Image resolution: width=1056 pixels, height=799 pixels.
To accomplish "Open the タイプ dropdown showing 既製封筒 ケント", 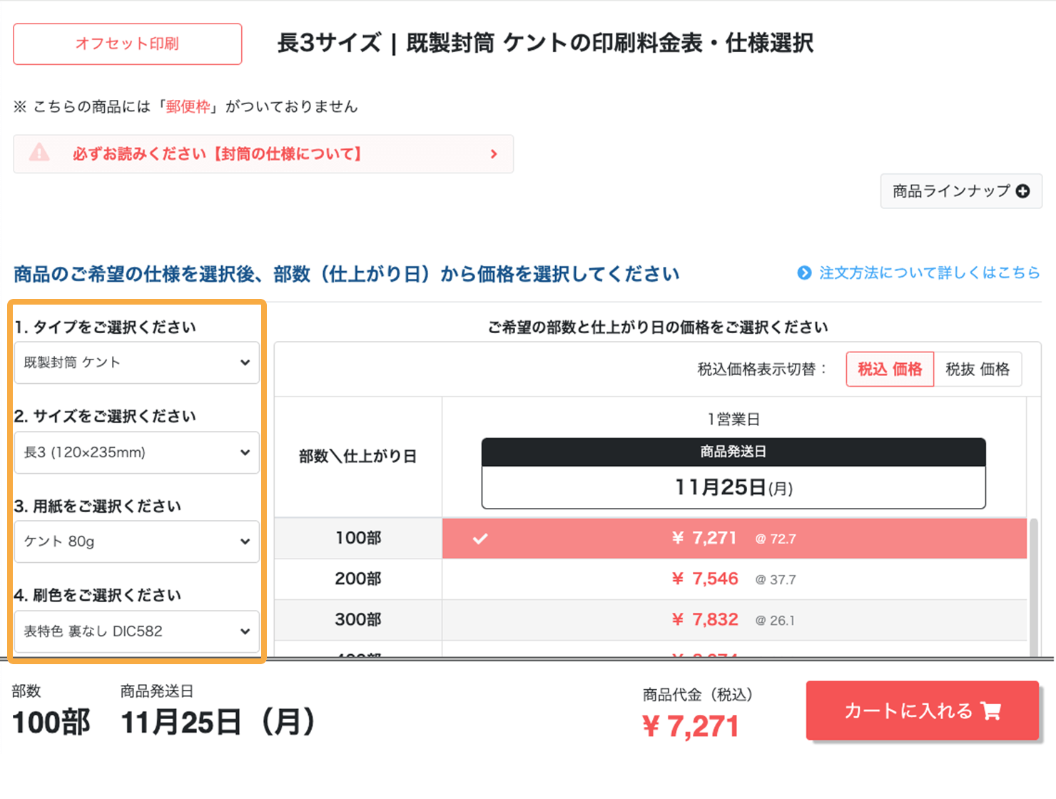I will tap(136, 362).
